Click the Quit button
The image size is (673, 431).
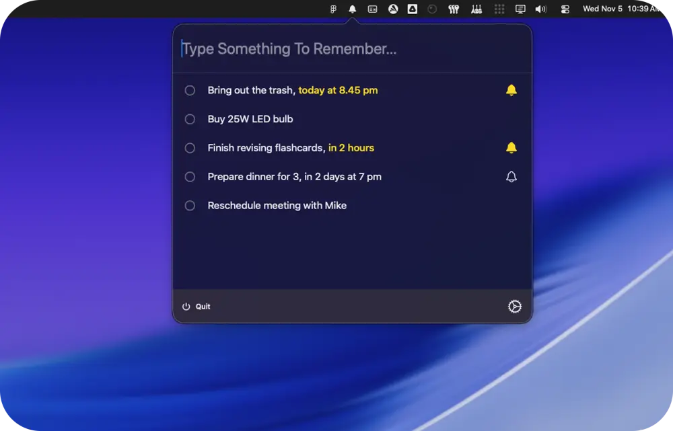click(x=196, y=307)
